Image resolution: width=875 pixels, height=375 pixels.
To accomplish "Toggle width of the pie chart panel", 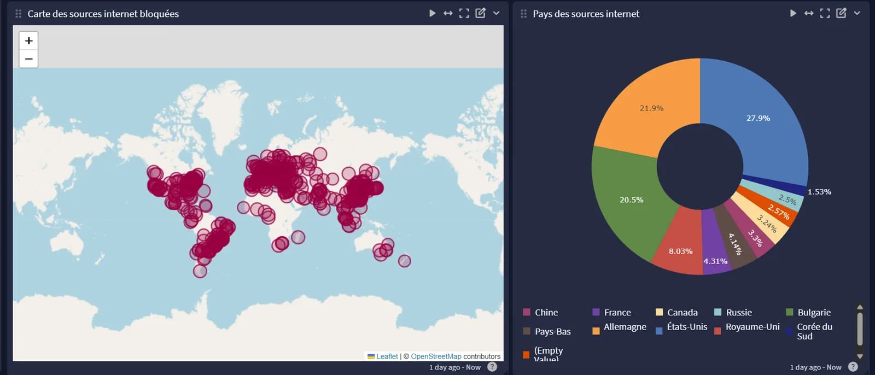I will (809, 13).
